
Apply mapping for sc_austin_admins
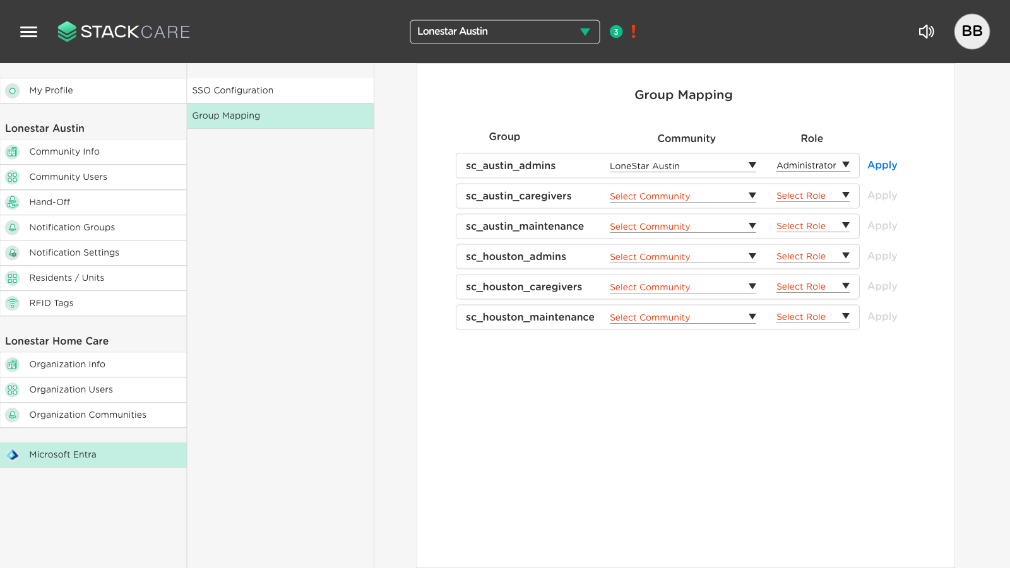tap(882, 165)
